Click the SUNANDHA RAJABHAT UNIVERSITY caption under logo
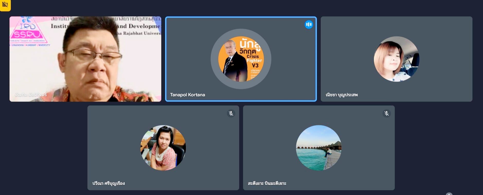 pyautogui.click(x=30, y=45)
